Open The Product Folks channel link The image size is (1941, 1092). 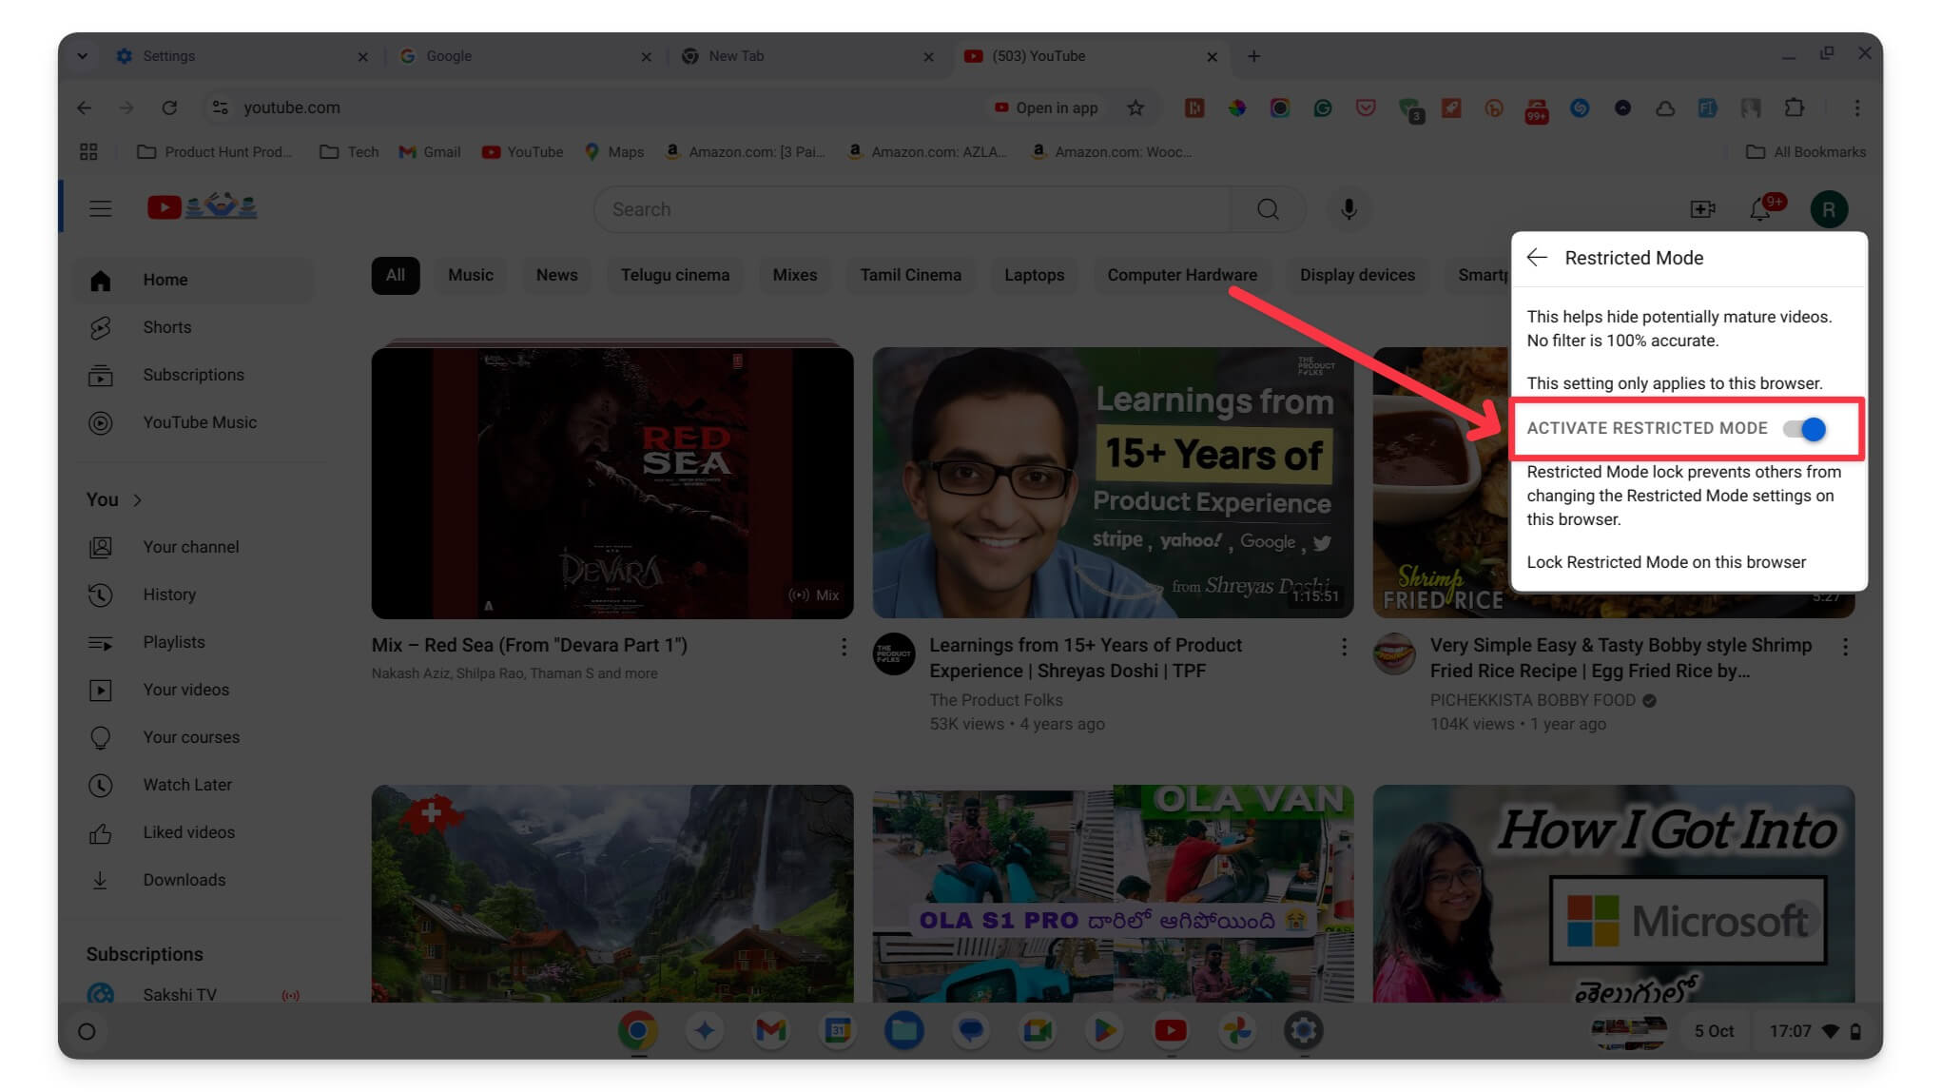(996, 700)
